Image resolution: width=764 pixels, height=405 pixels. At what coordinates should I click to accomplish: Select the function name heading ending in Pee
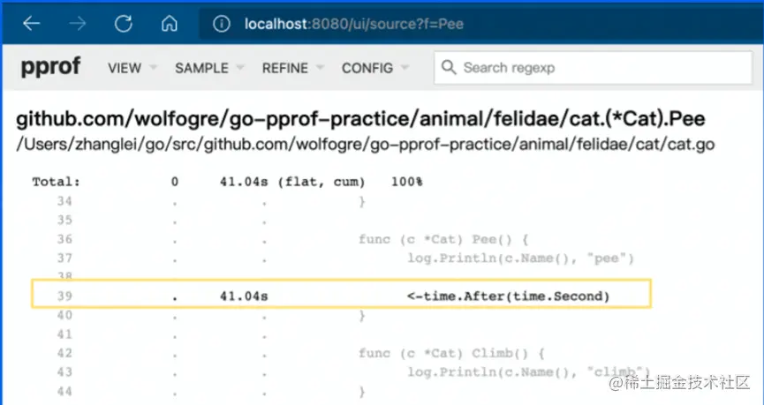click(x=360, y=119)
